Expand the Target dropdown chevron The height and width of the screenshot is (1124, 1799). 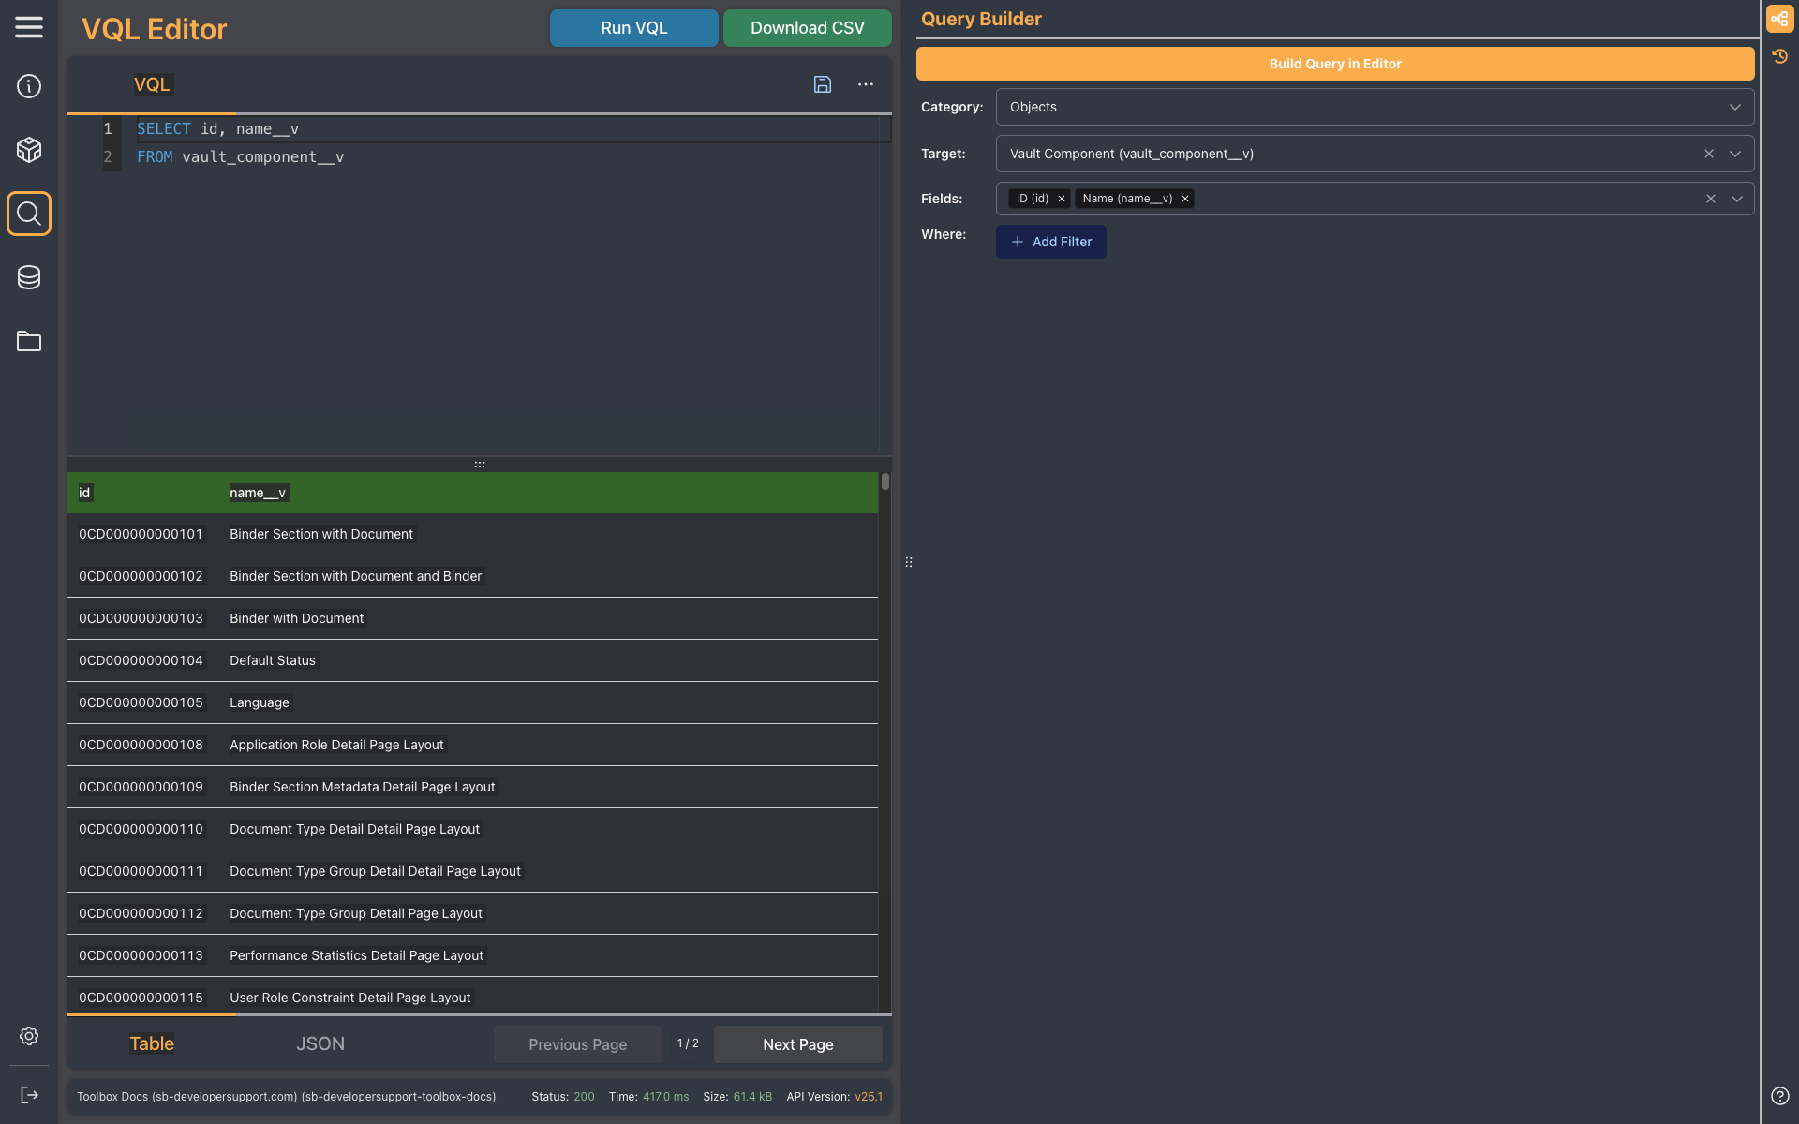(1735, 154)
